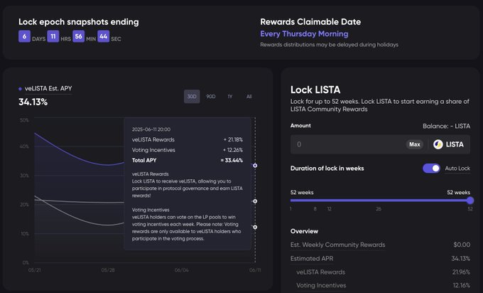The height and width of the screenshot is (293, 483).
Task: Toggle the Auto Lock switch
Action: tap(431, 169)
